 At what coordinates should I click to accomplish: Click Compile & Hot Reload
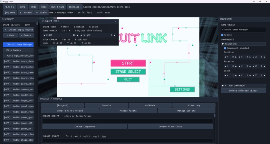coord(70,111)
